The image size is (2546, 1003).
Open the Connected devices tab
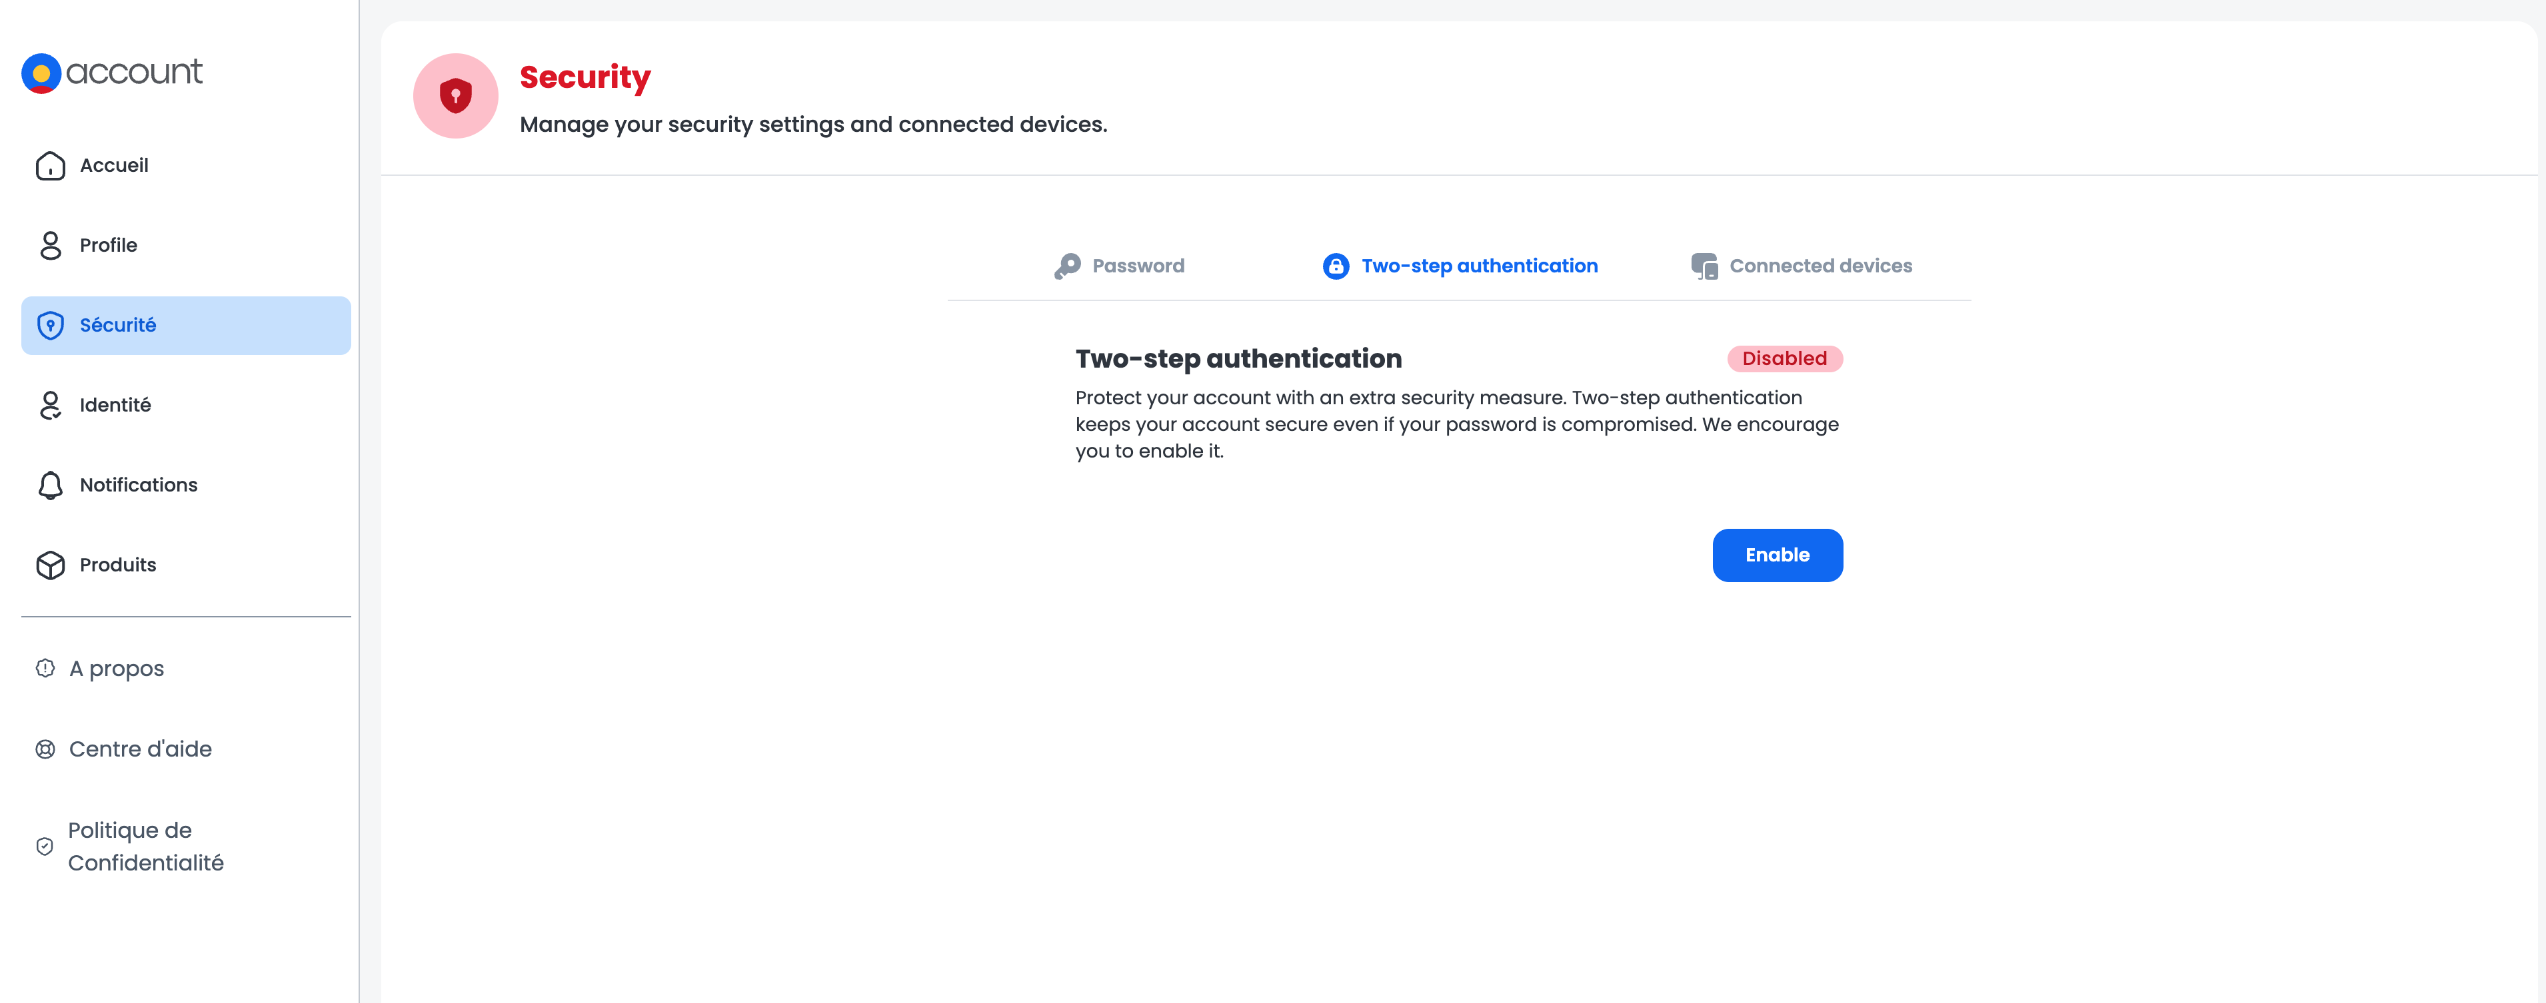coord(1820,266)
